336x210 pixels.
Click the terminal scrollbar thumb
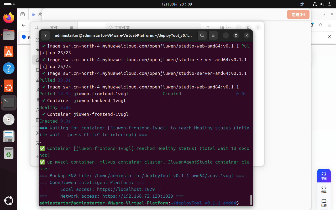251,200
